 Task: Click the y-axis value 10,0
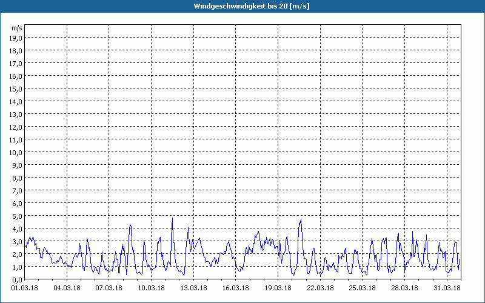pyautogui.click(x=15, y=153)
